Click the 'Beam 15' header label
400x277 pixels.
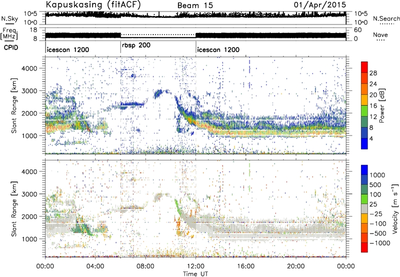[x=195, y=5]
